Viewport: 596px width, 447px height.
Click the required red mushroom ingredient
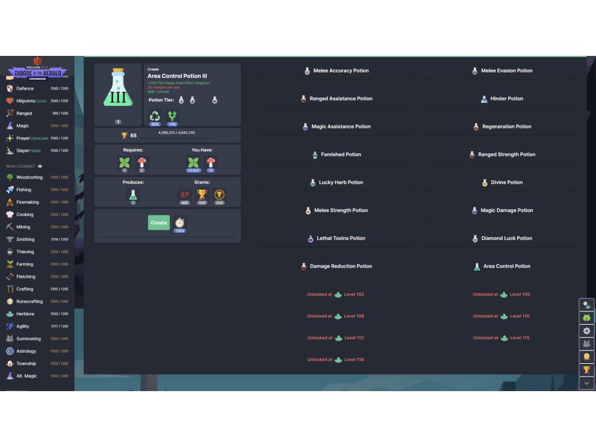142,163
